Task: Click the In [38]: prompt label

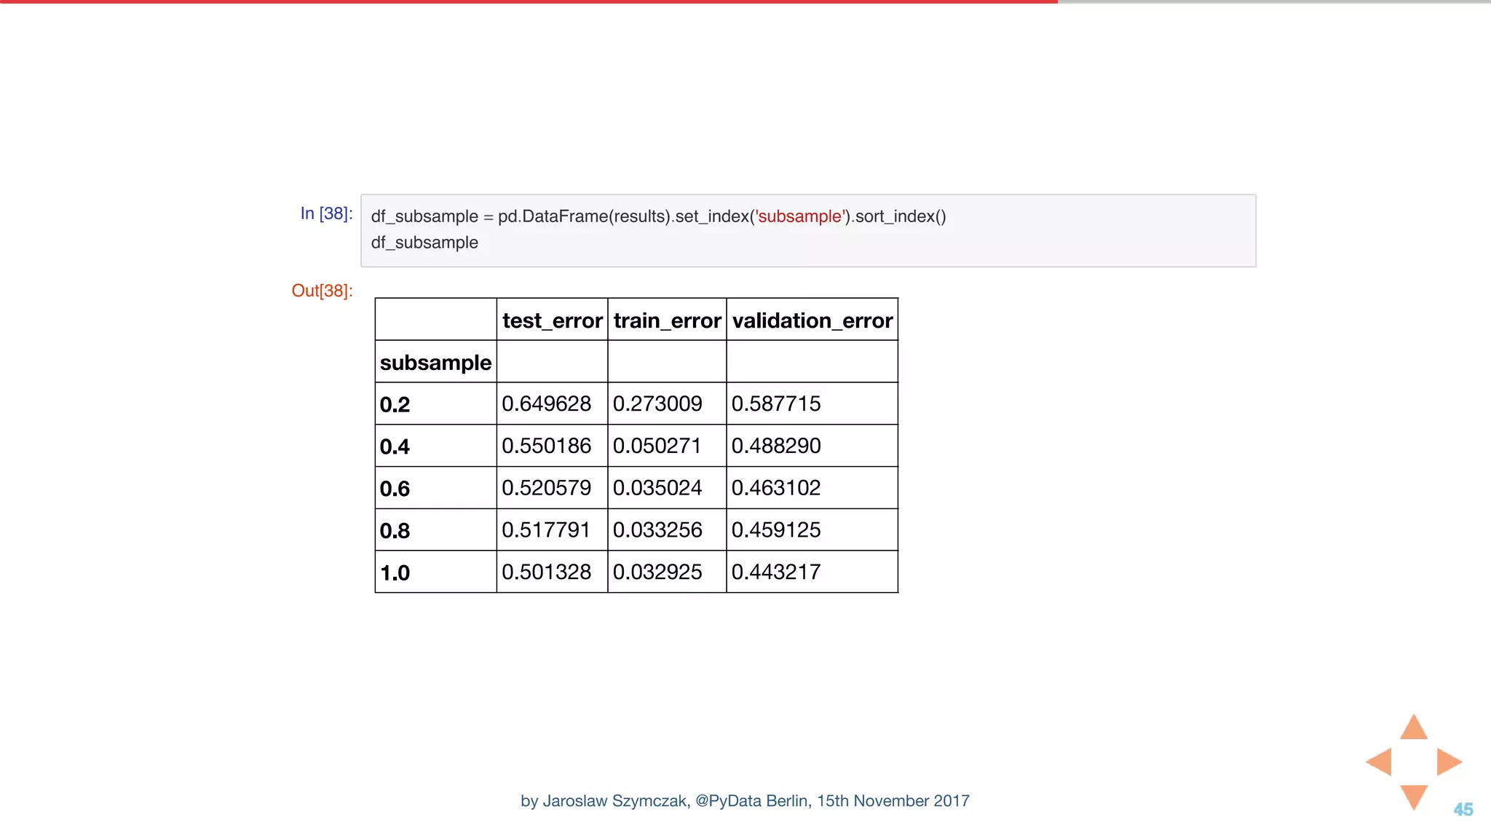Action: pyautogui.click(x=326, y=213)
